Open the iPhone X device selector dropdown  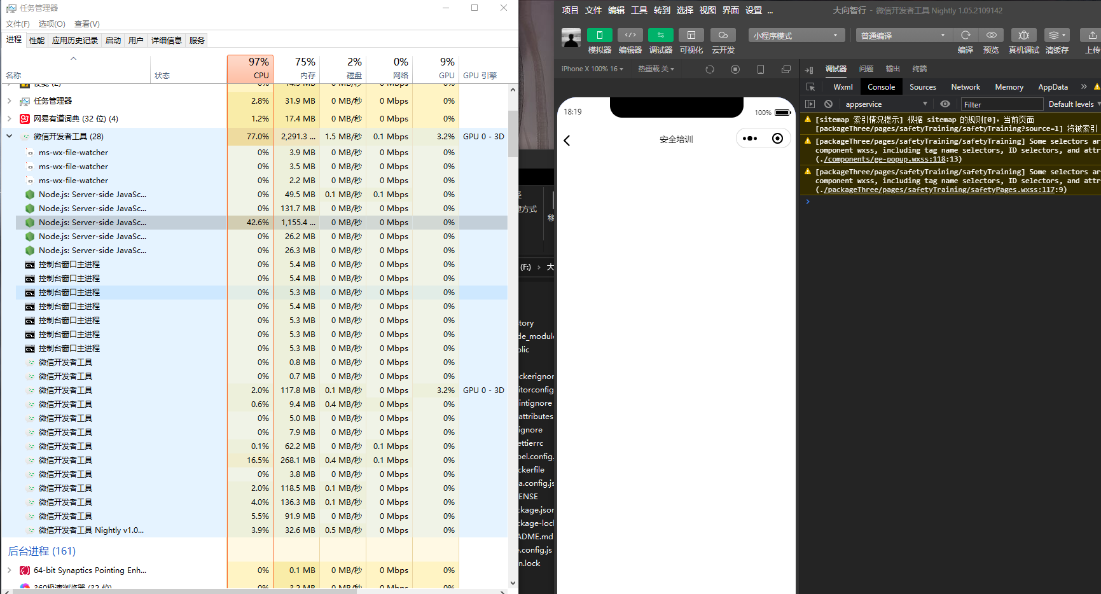[592, 69]
